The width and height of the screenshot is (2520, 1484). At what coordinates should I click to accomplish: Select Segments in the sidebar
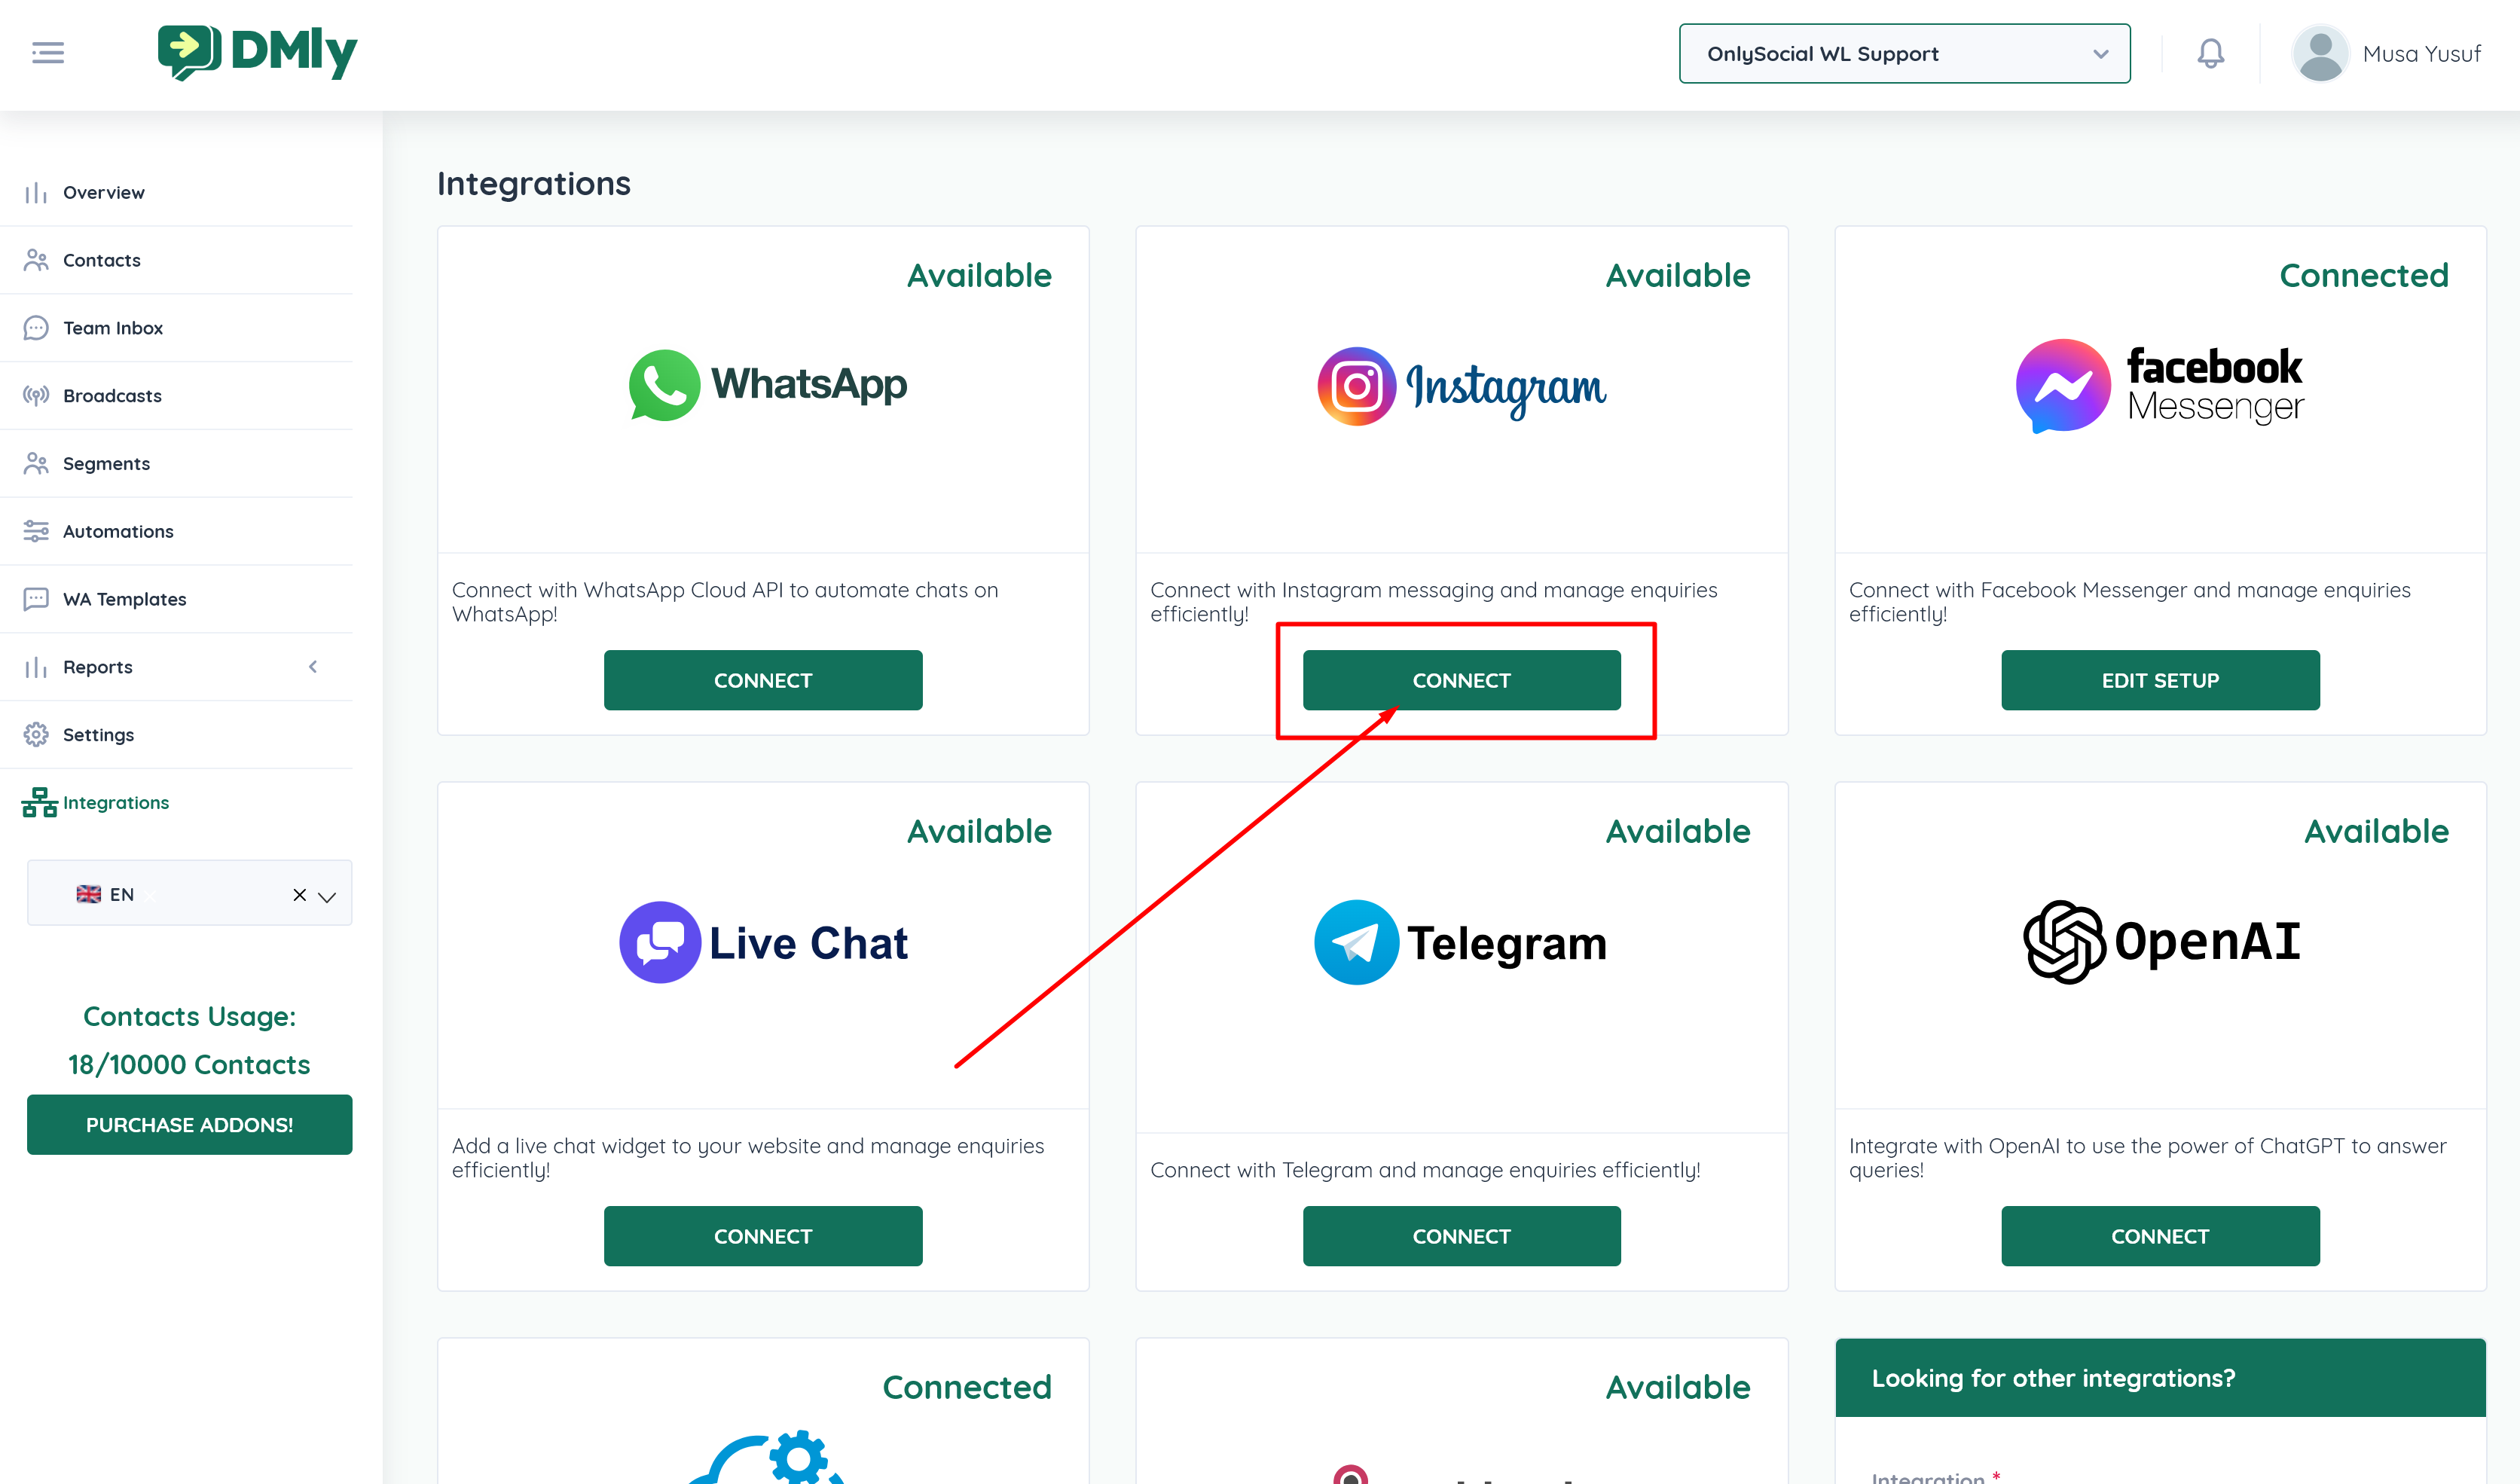pos(106,463)
